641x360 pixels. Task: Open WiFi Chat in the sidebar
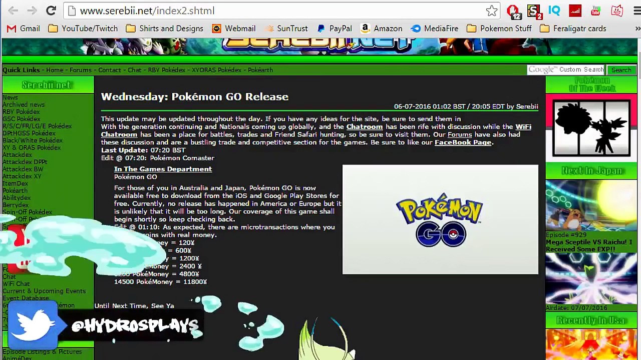coord(16,284)
